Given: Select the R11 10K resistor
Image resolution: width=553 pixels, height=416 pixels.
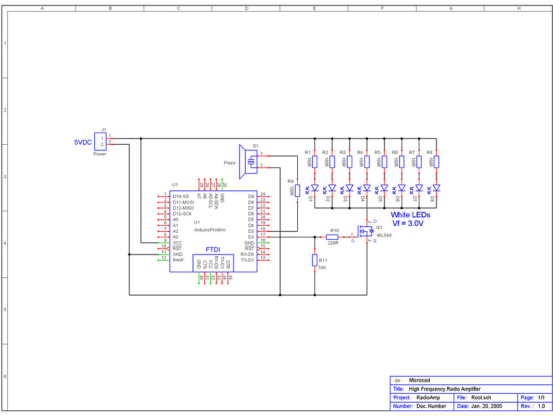Looking at the screenshot, I should tap(314, 260).
